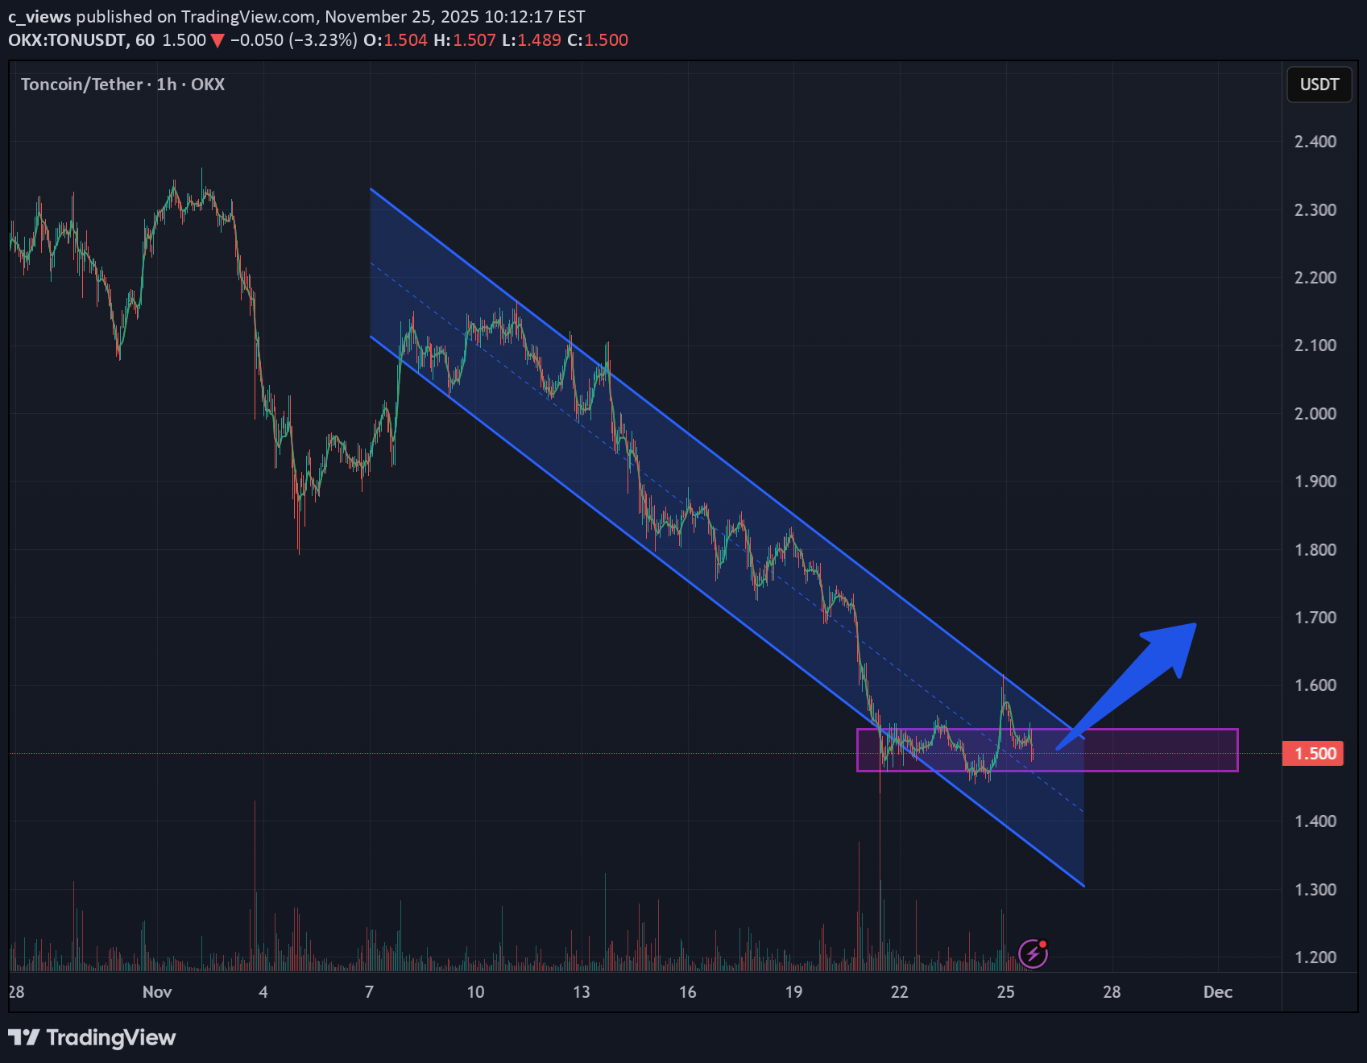Click the TradingView logo at bottom left

click(93, 1038)
